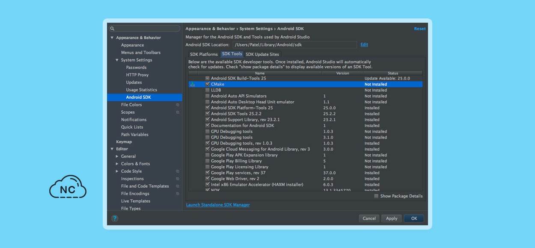The height and width of the screenshot is (248, 535).
Task: Enable the LLDB checkbox
Action: tap(208, 90)
